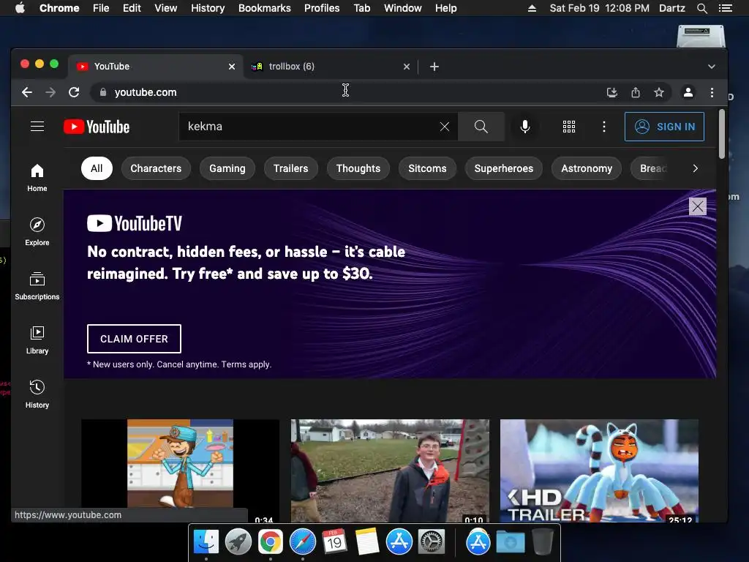
Task: Open Chrome three-dot menu
Action: click(x=712, y=92)
